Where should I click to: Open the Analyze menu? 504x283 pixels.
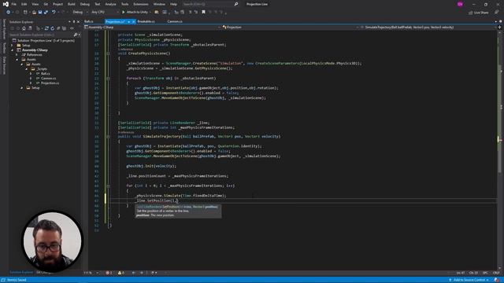click(x=110, y=4)
